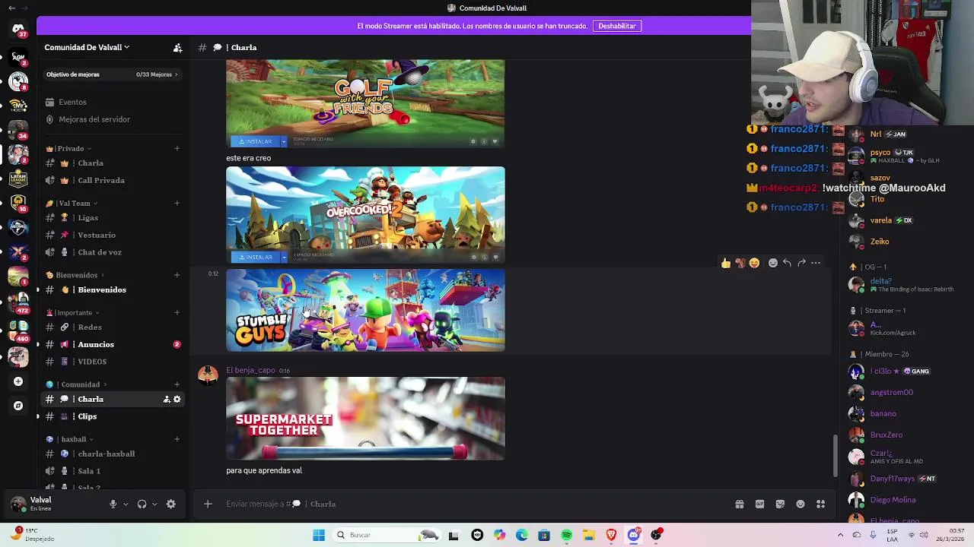Screen dimensions: 974x547
Task: Open the sticker picker
Action: point(780,504)
